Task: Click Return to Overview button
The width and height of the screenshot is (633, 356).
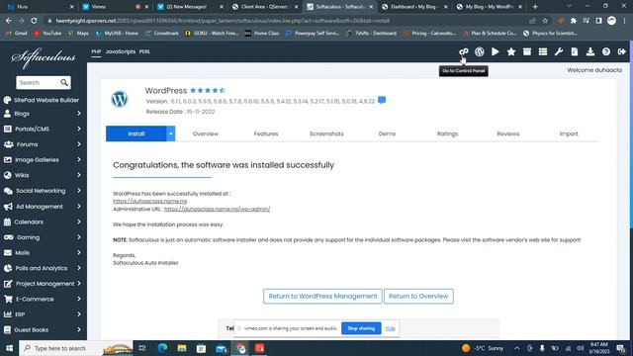Action: click(x=418, y=297)
